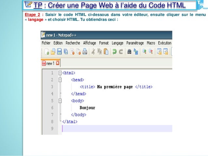The height and width of the screenshot is (156, 208).
Task: Collapse the html fold marker on line 1
Action: [60, 73]
